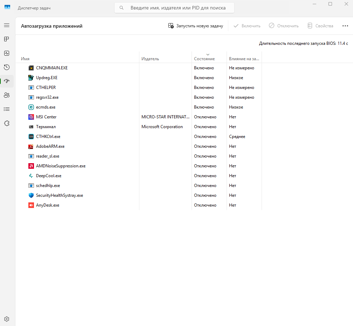Viewport: 353px width, 326px height.
Task: Open Свойства of selected item
Action: [x=320, y=26]
